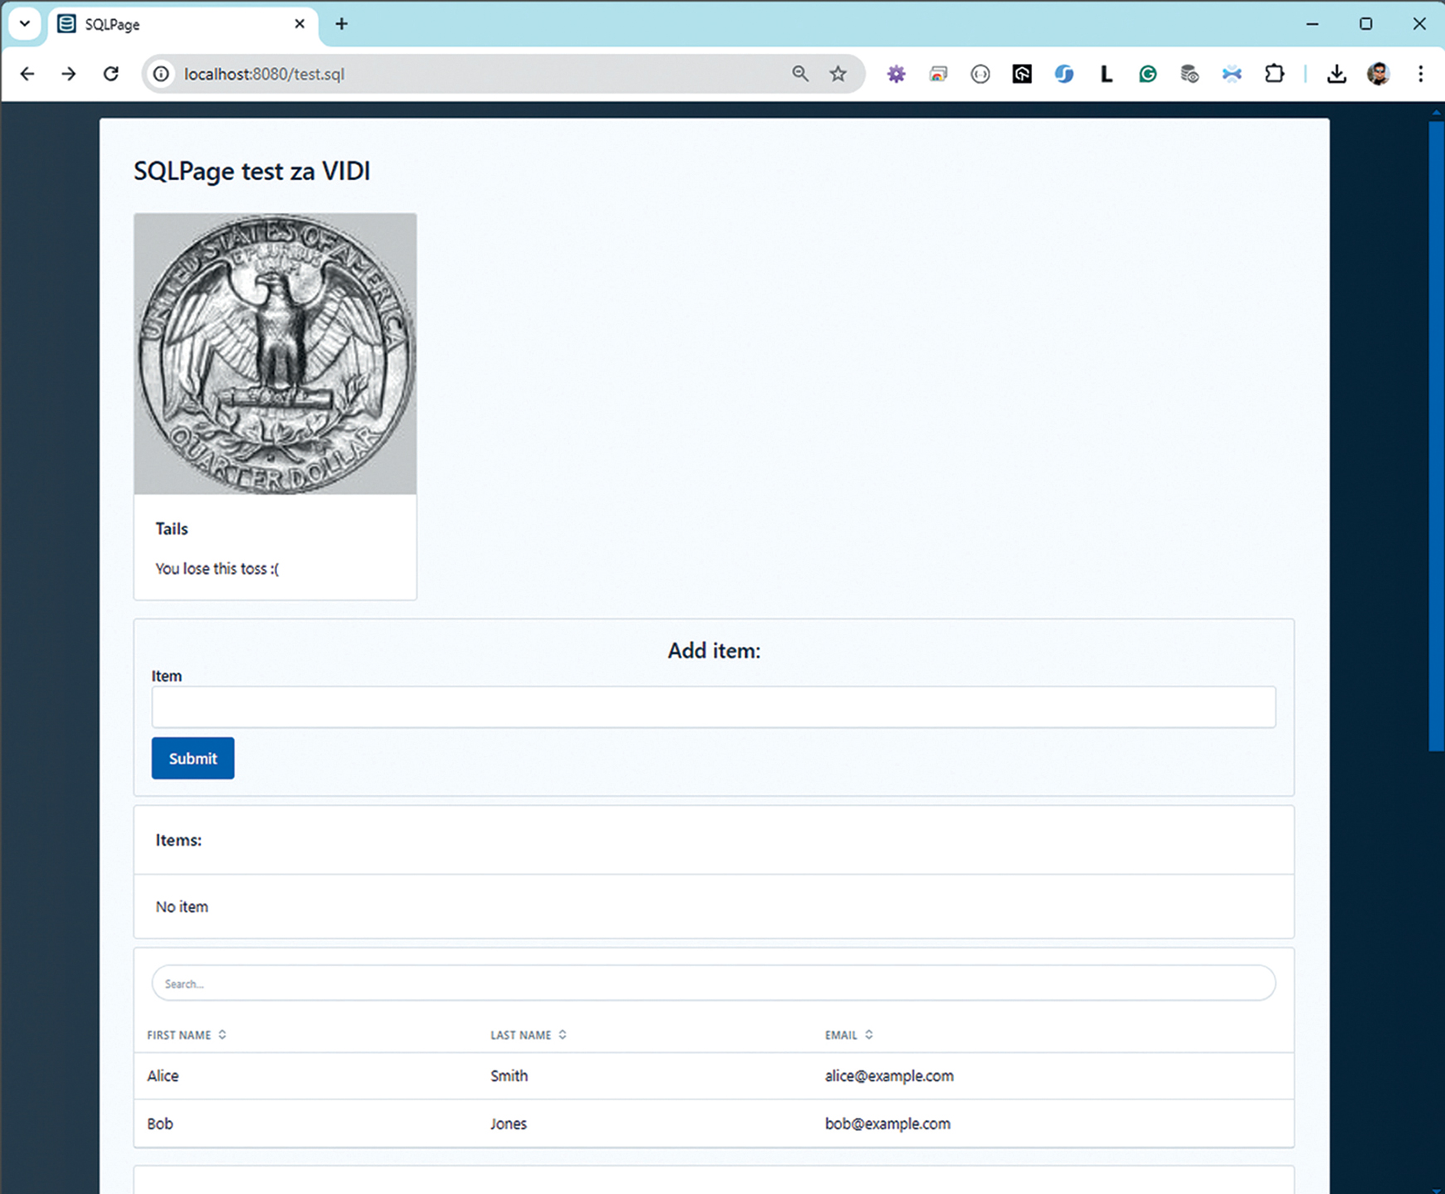The image size is (1445, 1194).
Task: Open a new browser tab
Action: coord(341,24)
